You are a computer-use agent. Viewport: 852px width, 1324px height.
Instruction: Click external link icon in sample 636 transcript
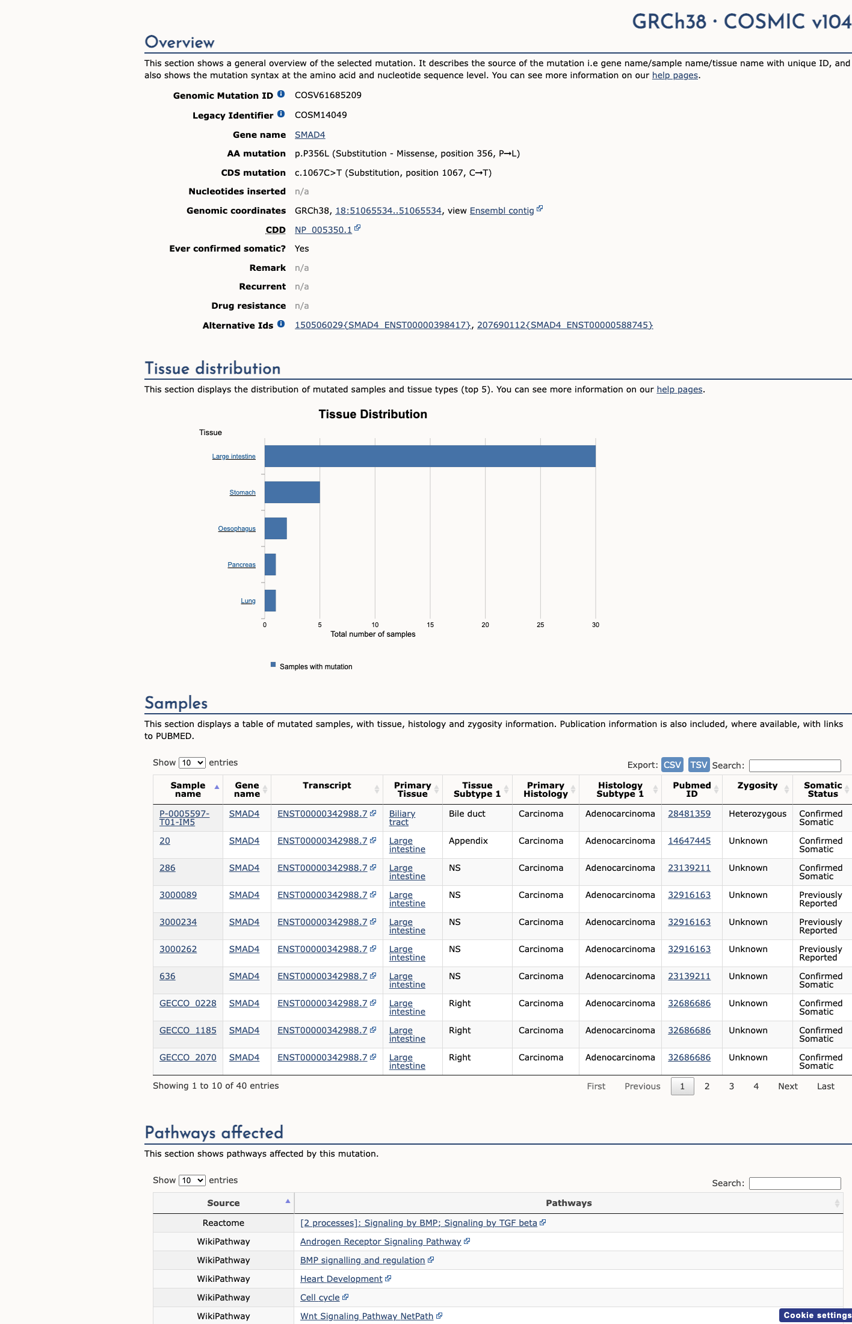tap(373, 976)
